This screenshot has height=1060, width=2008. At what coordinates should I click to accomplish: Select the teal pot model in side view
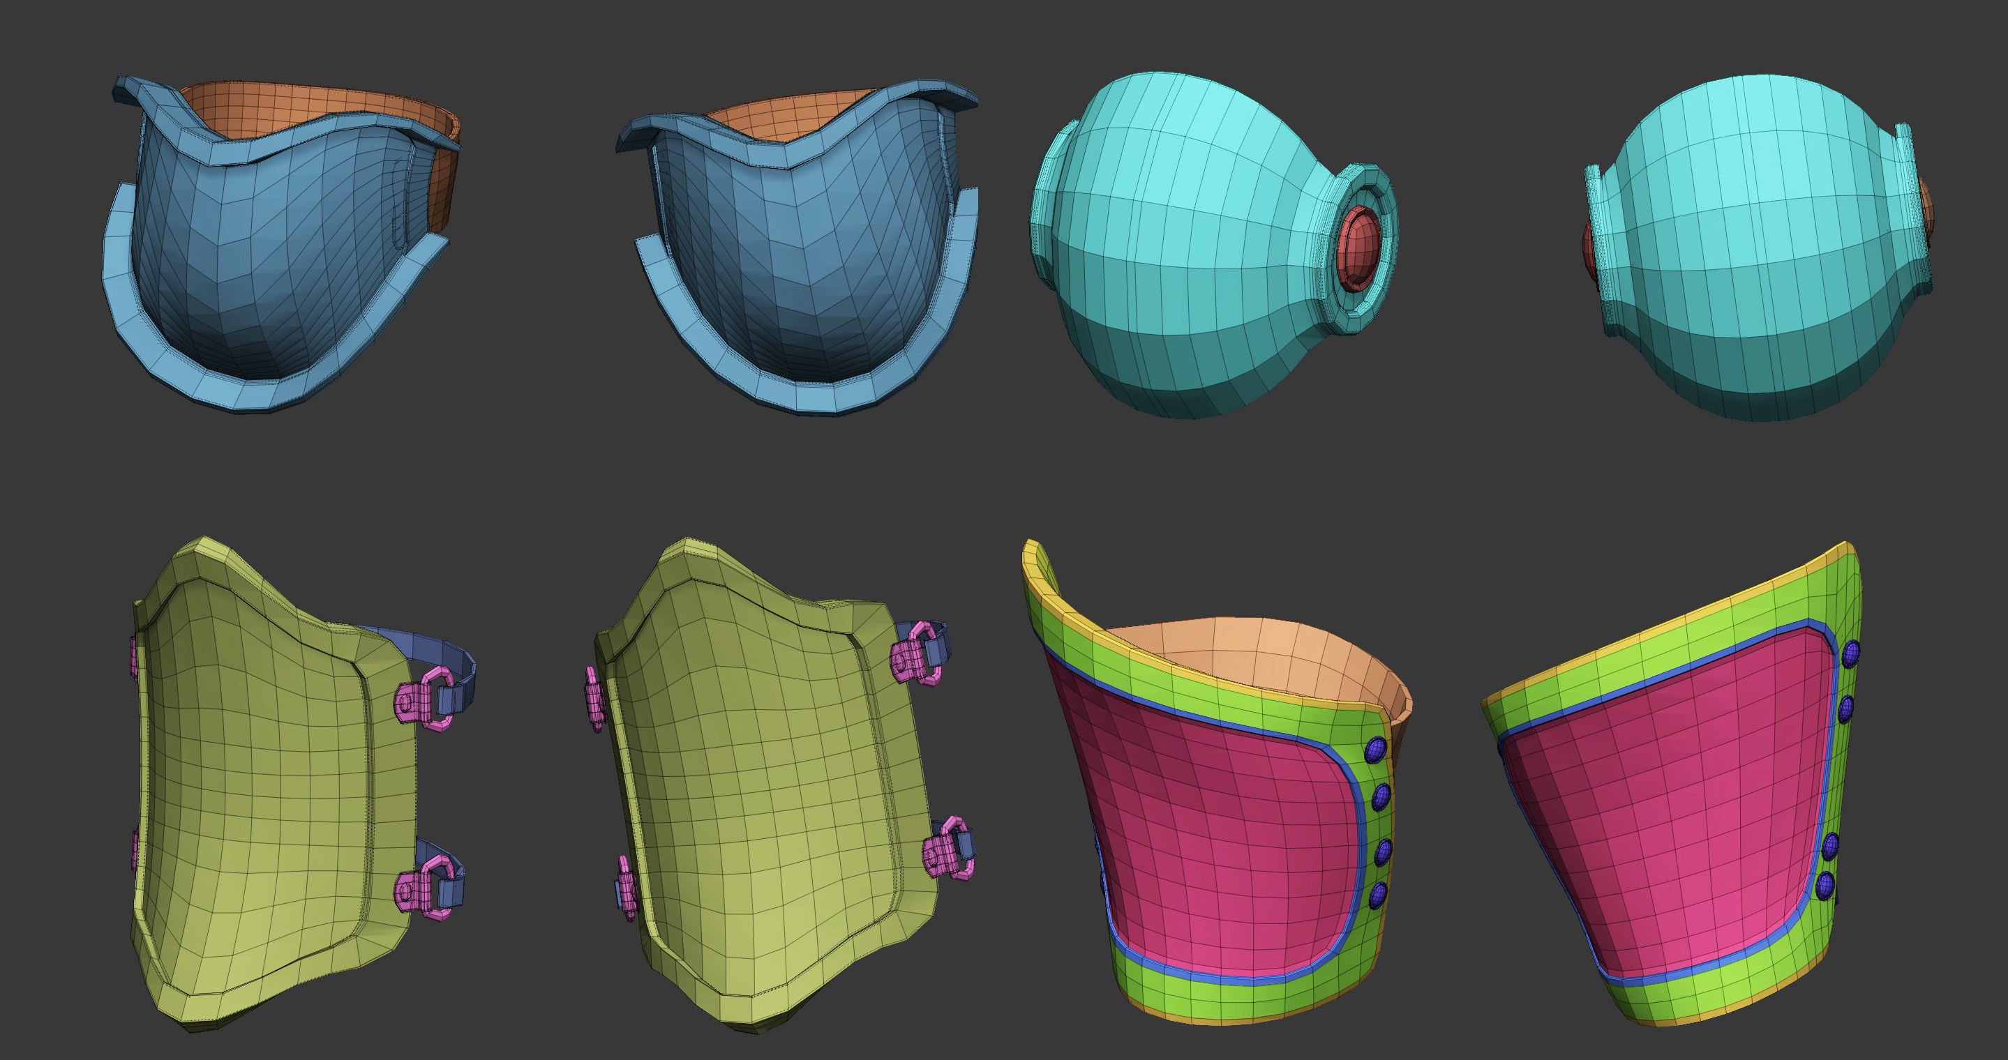pyautogui.click(x=1758, y=249)
